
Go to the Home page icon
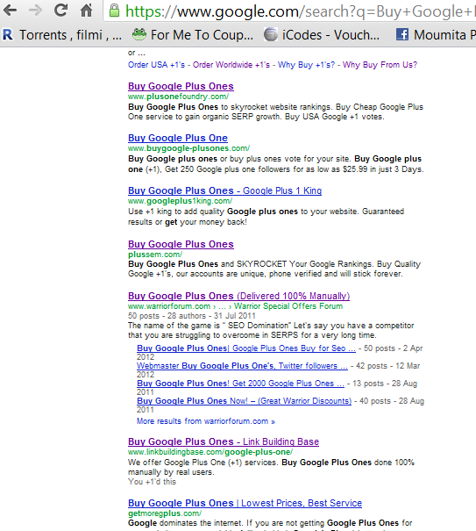coord(86,11)
